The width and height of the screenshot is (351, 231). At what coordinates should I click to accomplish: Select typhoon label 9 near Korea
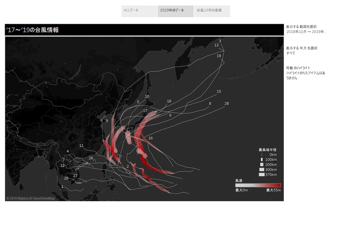tap(107, 121)
